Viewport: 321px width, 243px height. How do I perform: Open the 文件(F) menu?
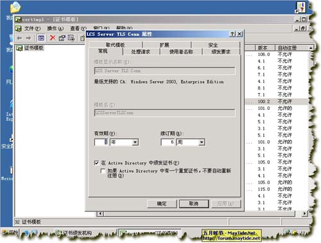(32, 28)
